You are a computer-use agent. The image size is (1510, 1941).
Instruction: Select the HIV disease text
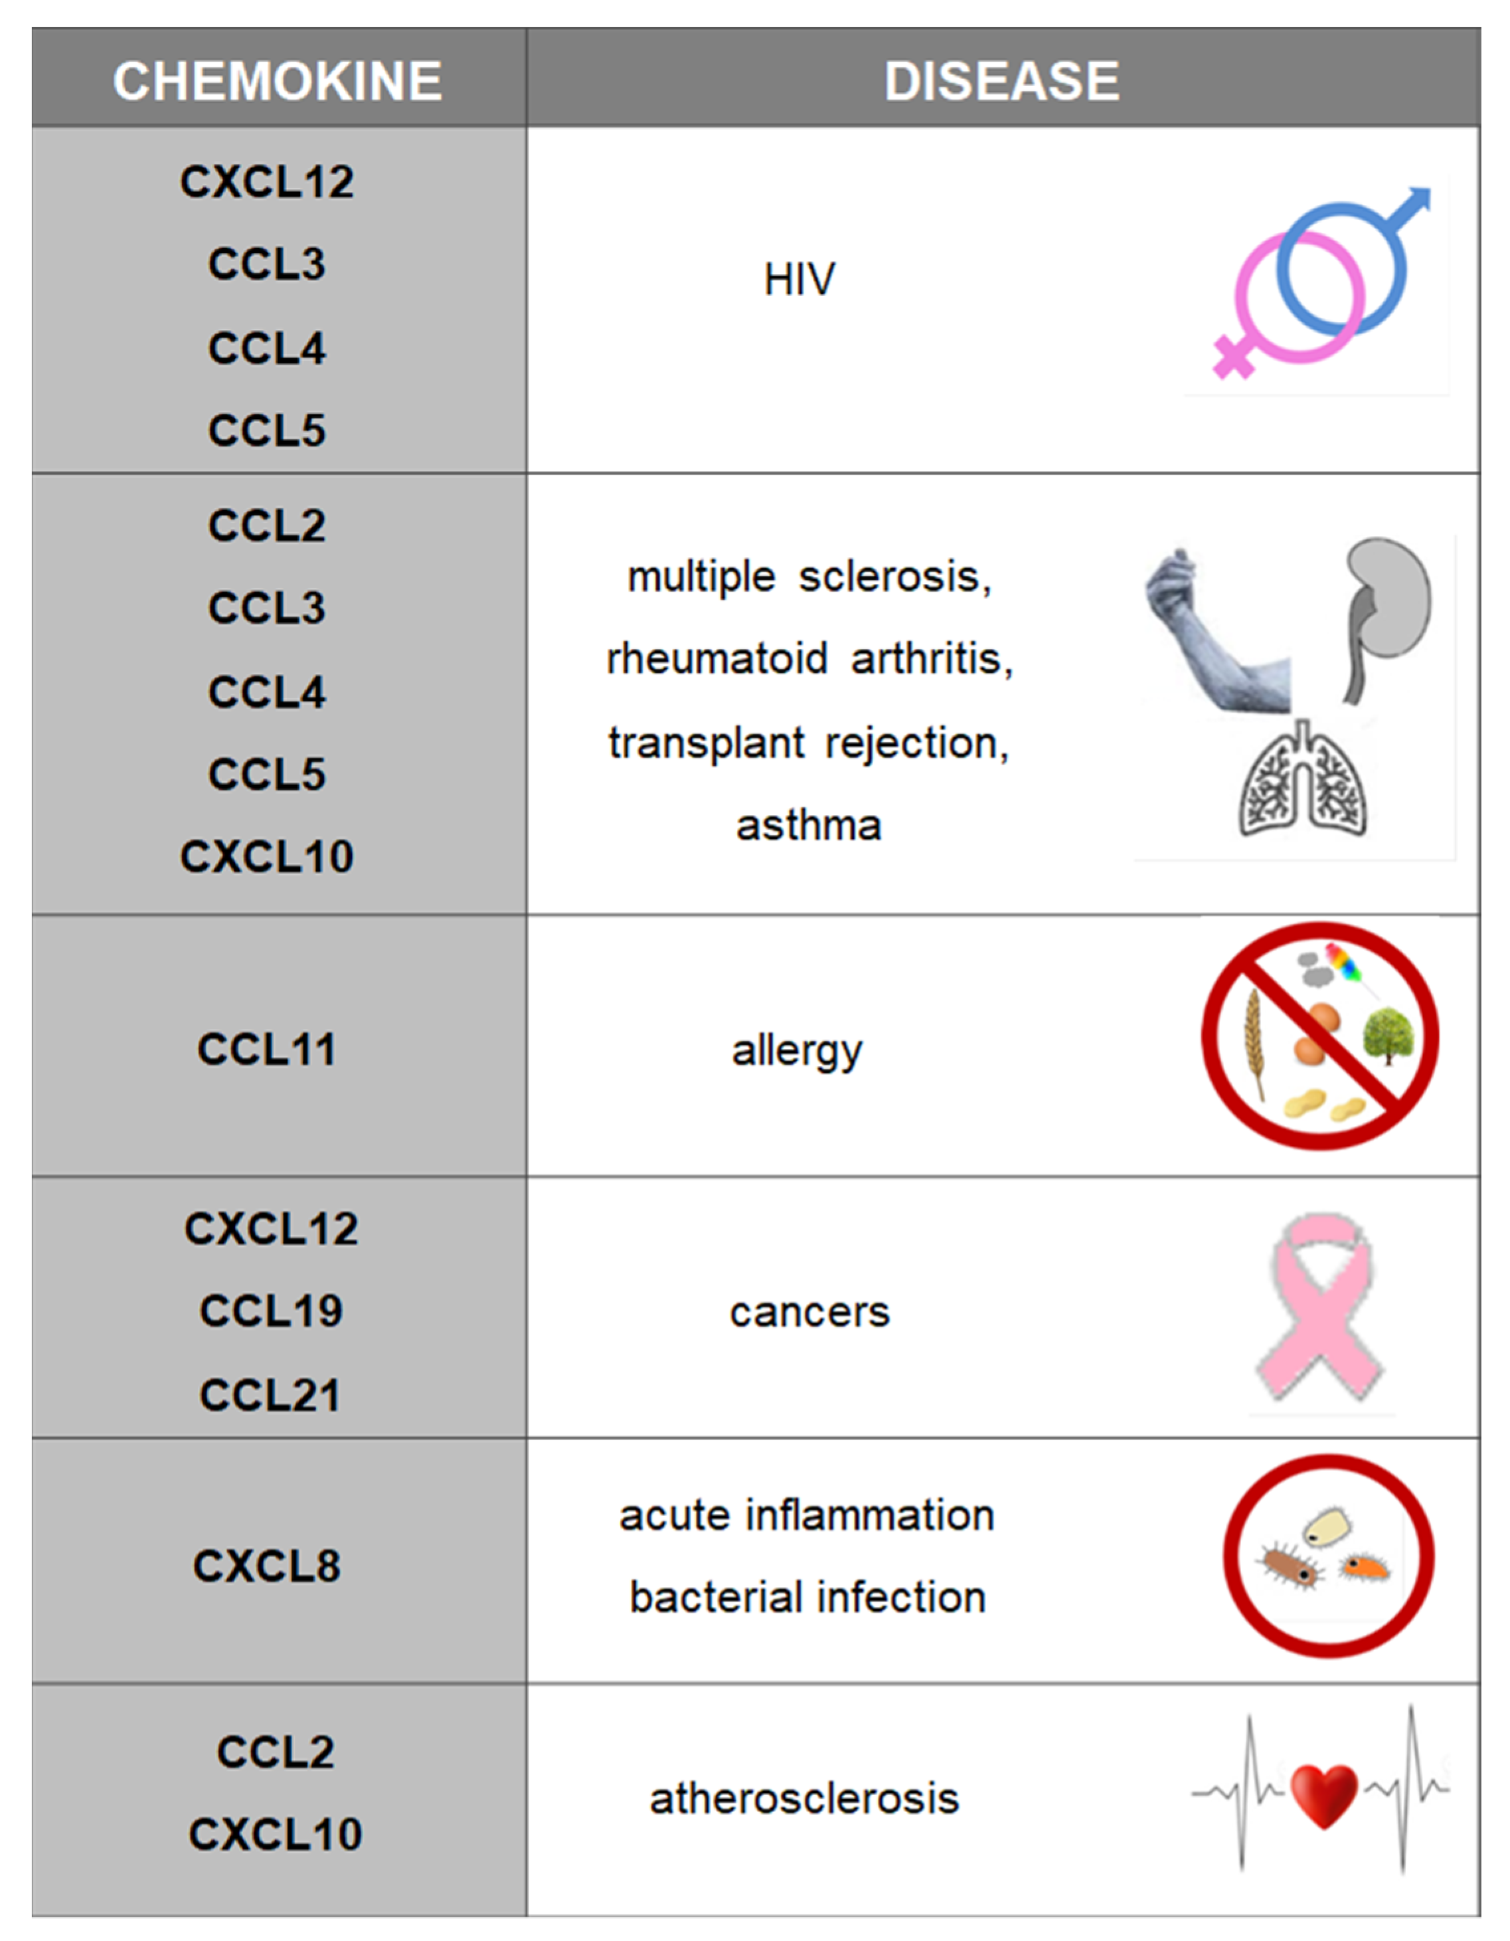(x=799, y=280)
